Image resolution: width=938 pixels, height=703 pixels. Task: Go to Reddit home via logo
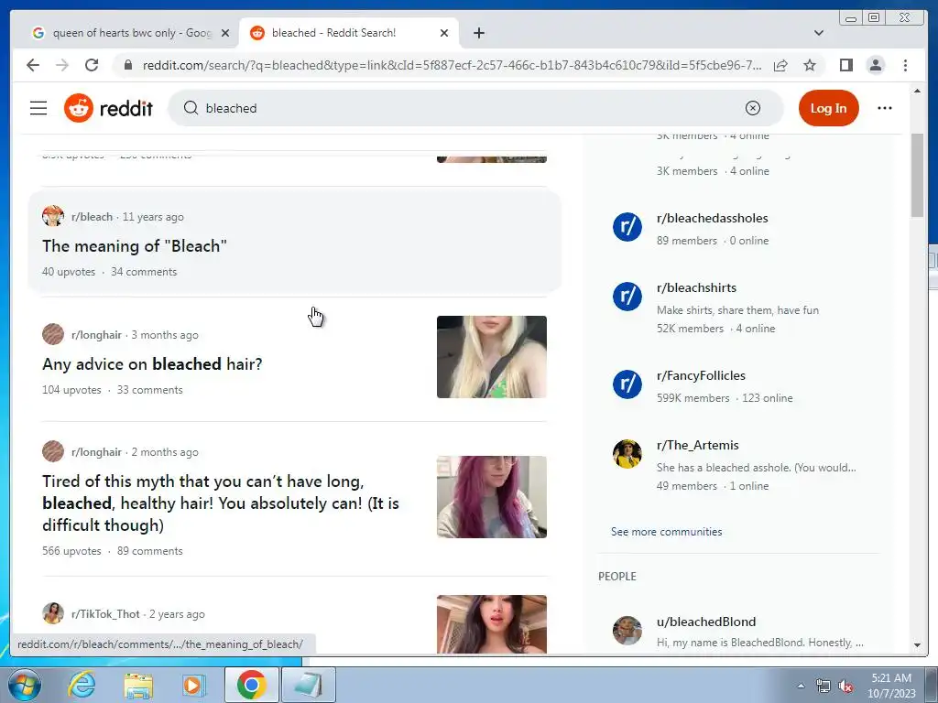click(x=108, y=108)
